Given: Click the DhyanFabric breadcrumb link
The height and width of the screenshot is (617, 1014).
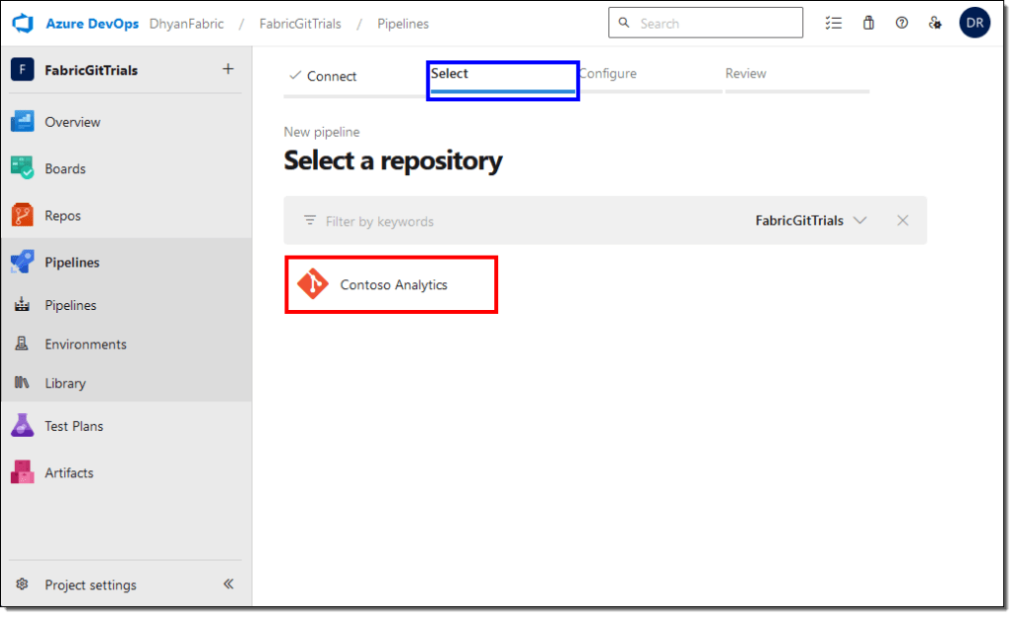Looking at the screenshot, I should coord(186,23).
